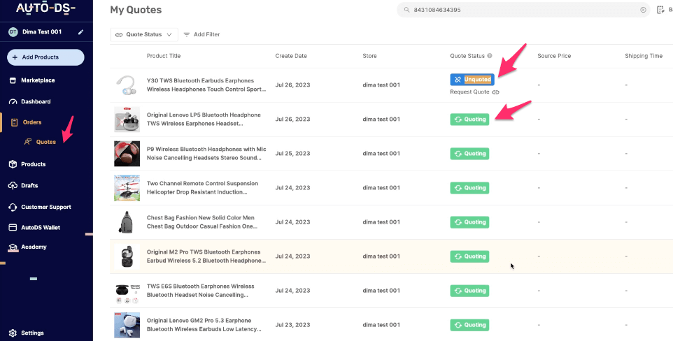Screen dimensions: 673x341
Task: Click the Quote Status info icon
Action: click(x=490, y=56)
